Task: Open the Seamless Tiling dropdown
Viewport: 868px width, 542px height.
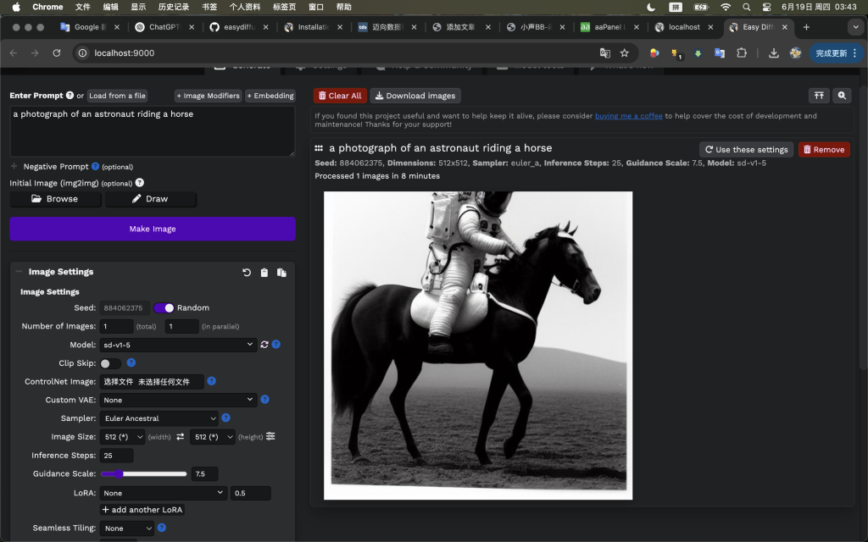Action: 127,528
